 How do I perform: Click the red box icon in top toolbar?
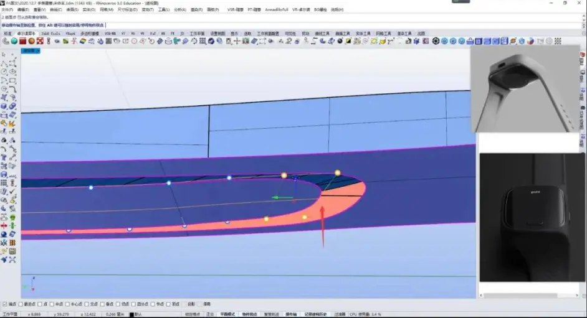click(23, 41)
